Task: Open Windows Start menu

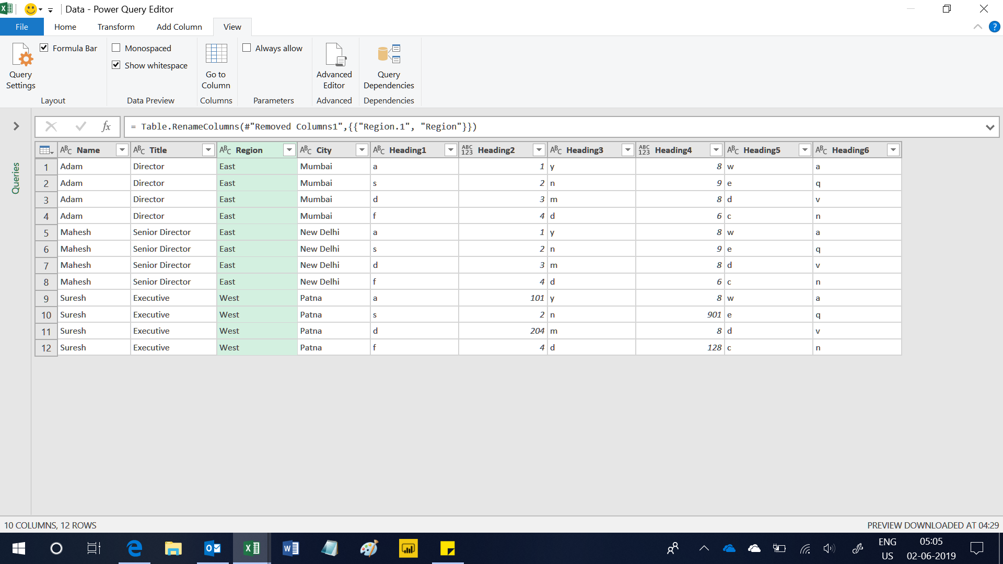Action: click(x=19, y=548)
